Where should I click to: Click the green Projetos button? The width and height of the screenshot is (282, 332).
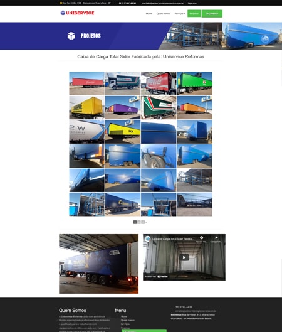coord(194,14)
